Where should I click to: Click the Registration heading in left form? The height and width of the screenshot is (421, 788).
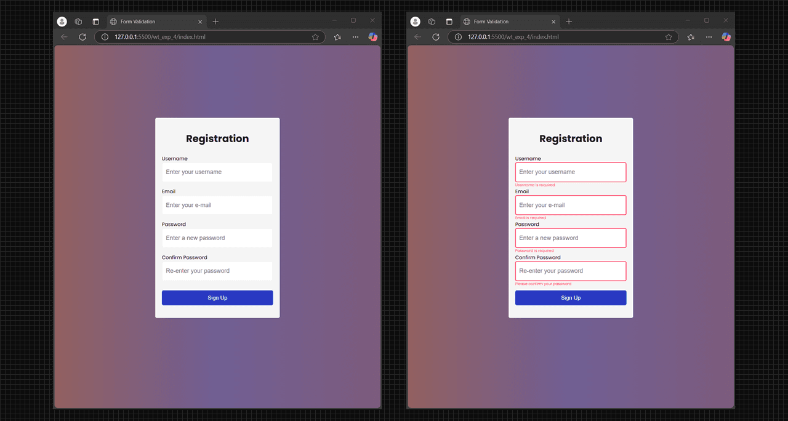[217, 138]
